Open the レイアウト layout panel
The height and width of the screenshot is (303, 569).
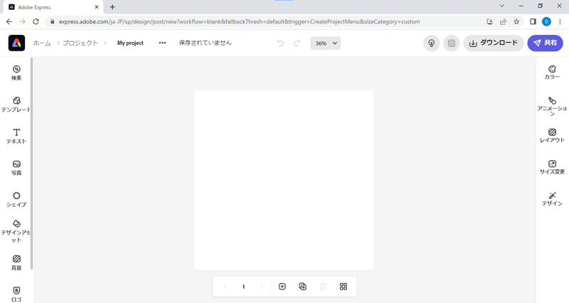tap(552, 135)
